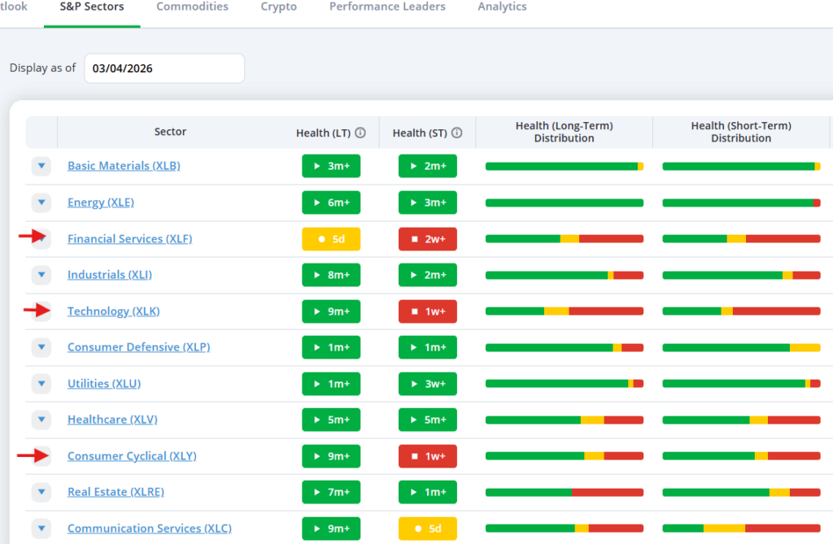Image resolution: width=833 pixels, height=544 pixels.
Task: Expand the Energy (XLE) row
Action: tap(41, 202)
